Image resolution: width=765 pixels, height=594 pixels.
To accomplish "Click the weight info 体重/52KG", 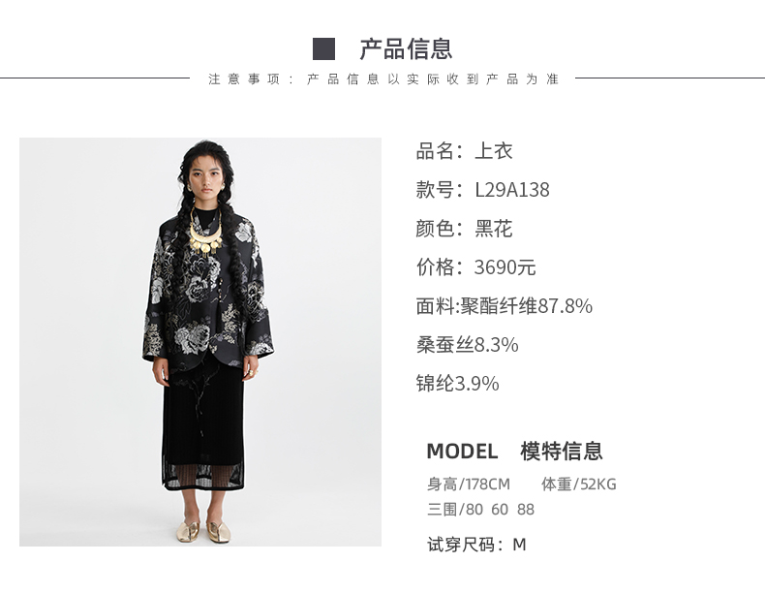I will point(579,485).
